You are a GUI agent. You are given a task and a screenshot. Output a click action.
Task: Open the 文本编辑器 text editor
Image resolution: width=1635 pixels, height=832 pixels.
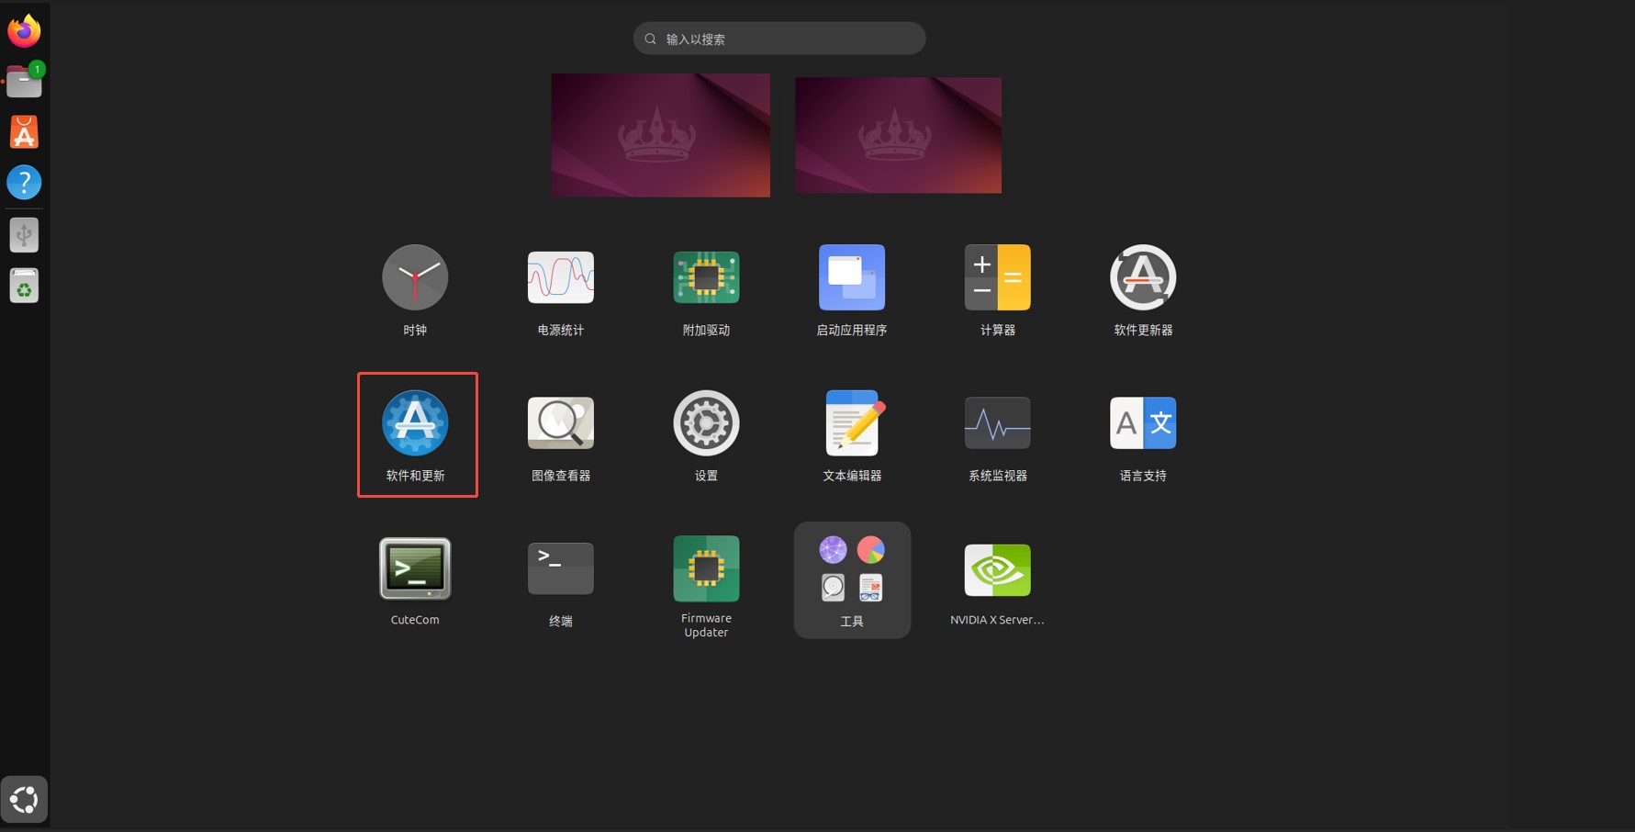pos(851,422)
